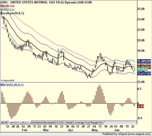Click the Published by eSignal footer text
Viewport: 152px width, 136px height.
[126, 134]
